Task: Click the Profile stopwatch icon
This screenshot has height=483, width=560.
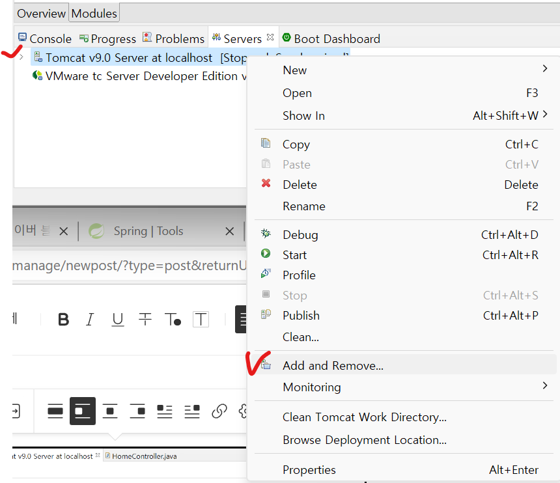Action: 266,273
